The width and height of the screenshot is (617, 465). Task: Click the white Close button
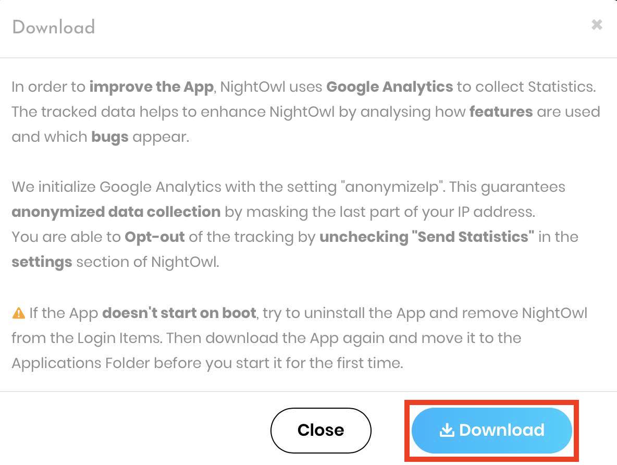point(320,430)
